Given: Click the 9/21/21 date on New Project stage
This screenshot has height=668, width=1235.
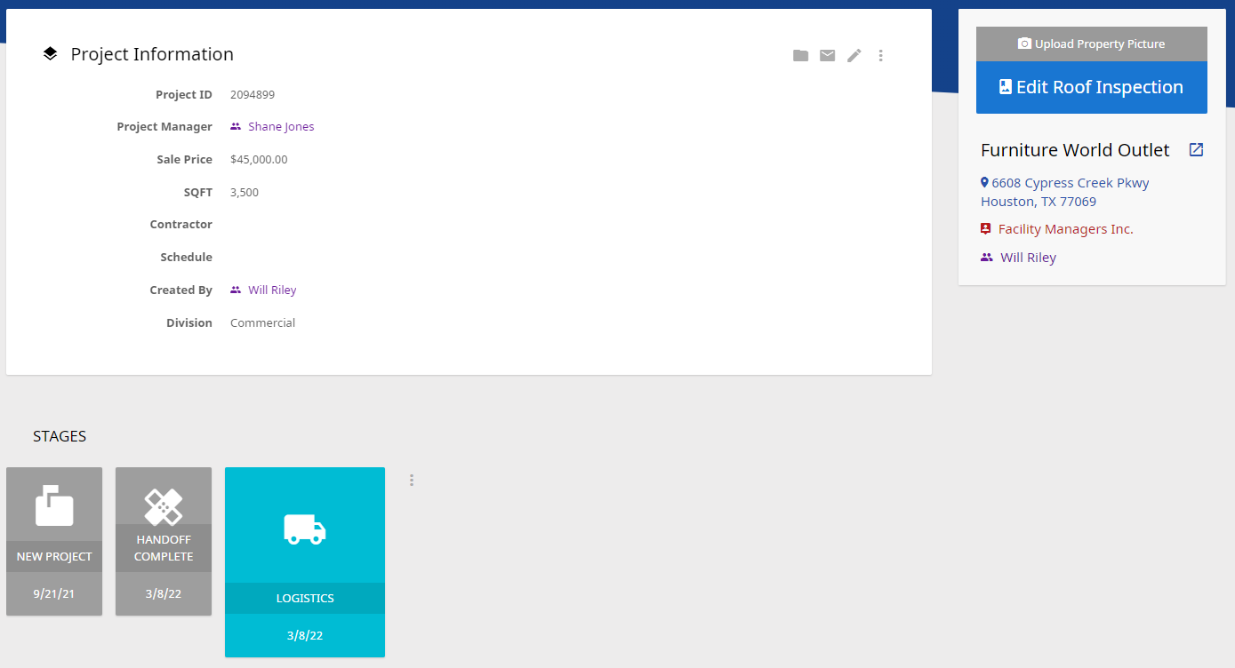Looking at the screenshot, I should [x=54, y=593].
